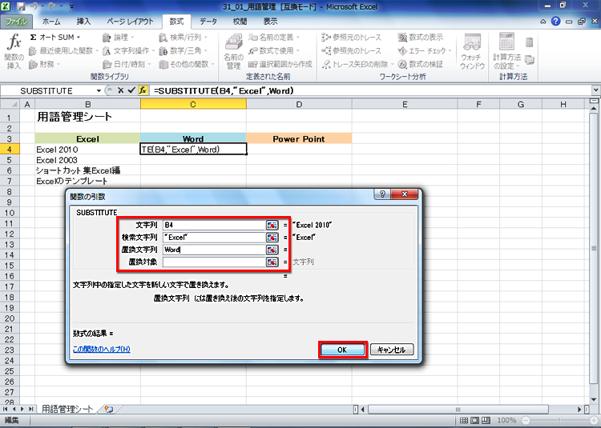
Task: Click in the 置換文字列 input field
Action: [x=214, y=250]
